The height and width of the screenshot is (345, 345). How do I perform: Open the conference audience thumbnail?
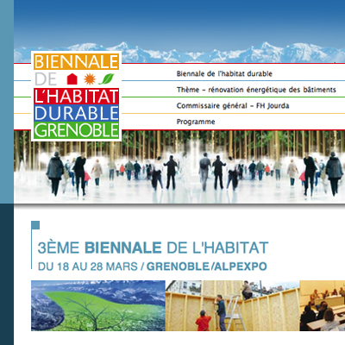tap(323, 305)
